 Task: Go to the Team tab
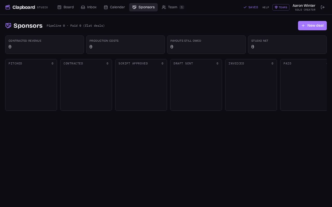(173, 7)
